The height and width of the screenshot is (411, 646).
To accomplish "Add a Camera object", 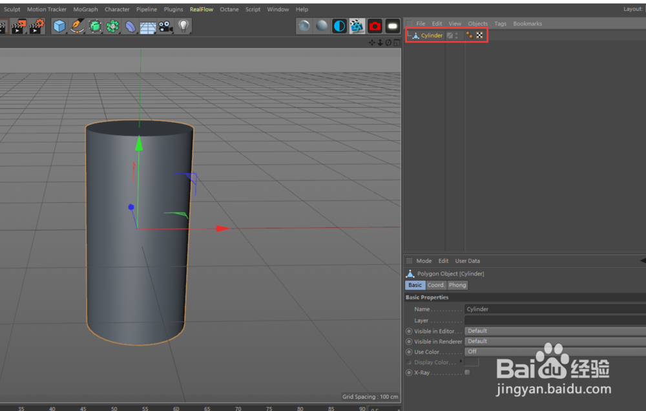I will pos(165,26).
